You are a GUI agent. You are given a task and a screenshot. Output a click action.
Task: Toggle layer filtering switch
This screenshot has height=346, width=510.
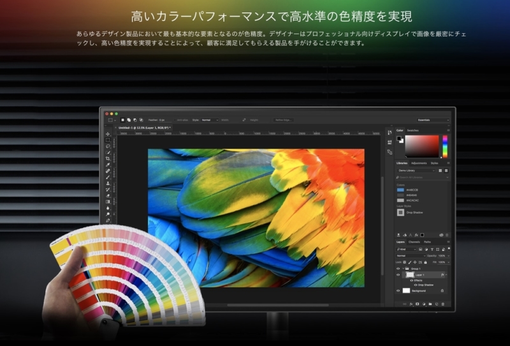(449, 249)
